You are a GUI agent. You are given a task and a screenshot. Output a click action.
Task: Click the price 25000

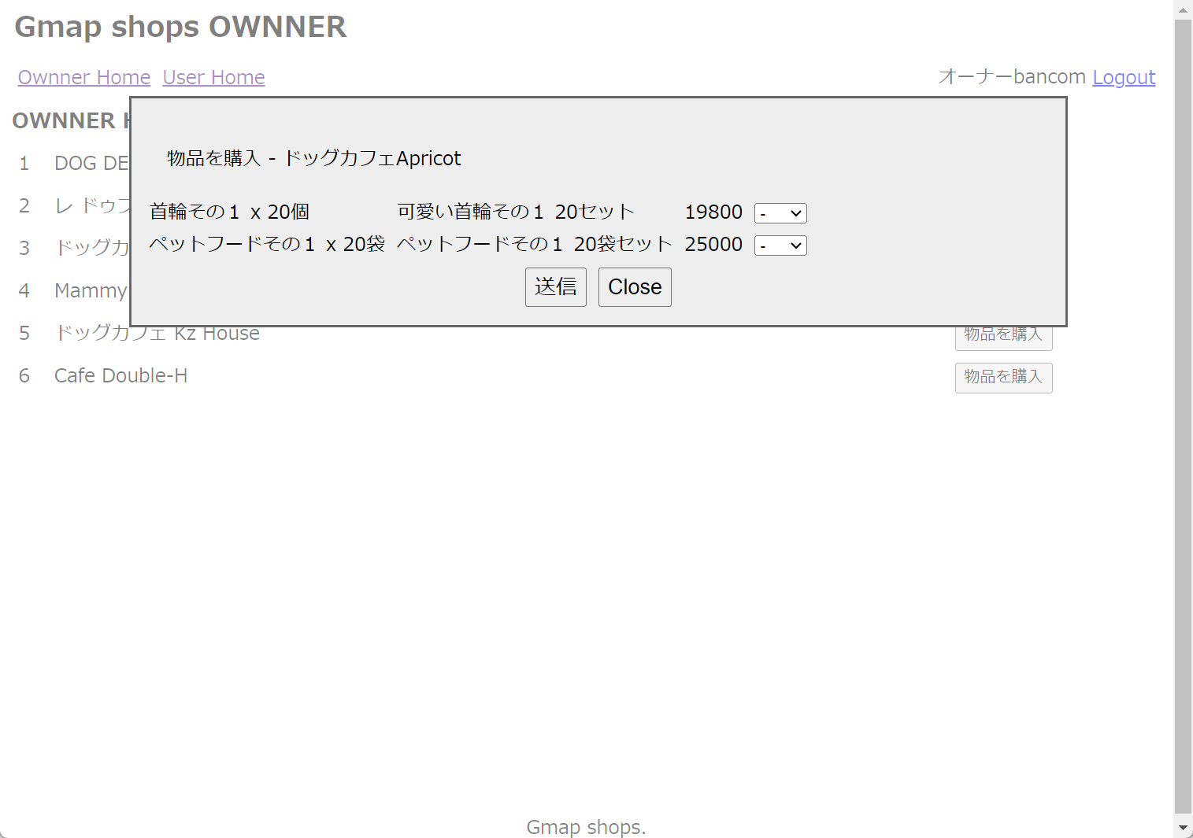(x=713, y=244)
